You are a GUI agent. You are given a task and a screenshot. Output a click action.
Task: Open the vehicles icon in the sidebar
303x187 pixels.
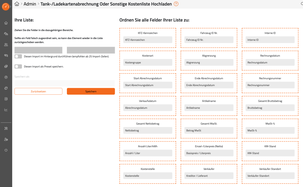click(6, 34)
